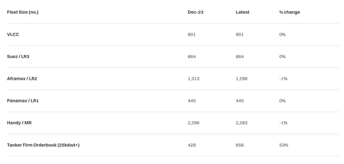The image size is (344, 164).
Task: Click the Aframax -1% change cell
Action: pos(283,79)
